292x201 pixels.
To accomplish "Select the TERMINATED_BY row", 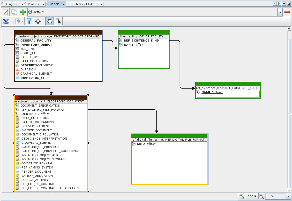I will pos(58,78).
